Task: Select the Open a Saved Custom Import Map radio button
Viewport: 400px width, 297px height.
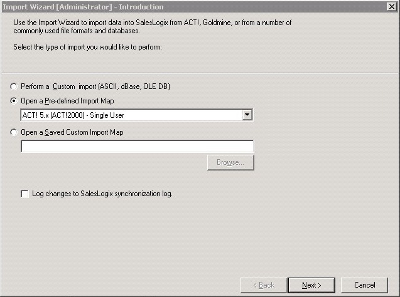Action: 14,132
